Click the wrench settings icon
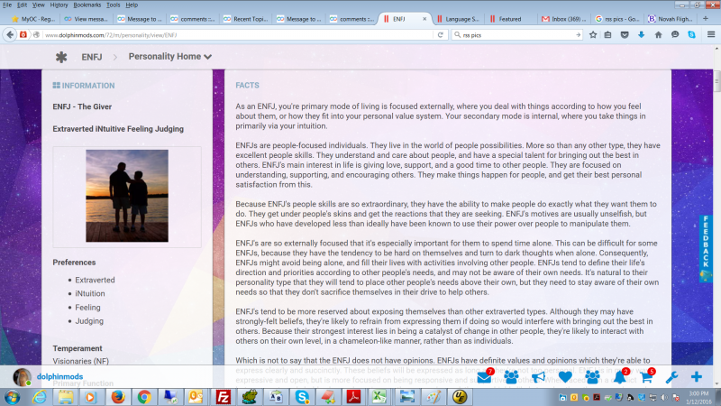The height and width of the screenshot is (406, 721). click(x=671, y=377)
